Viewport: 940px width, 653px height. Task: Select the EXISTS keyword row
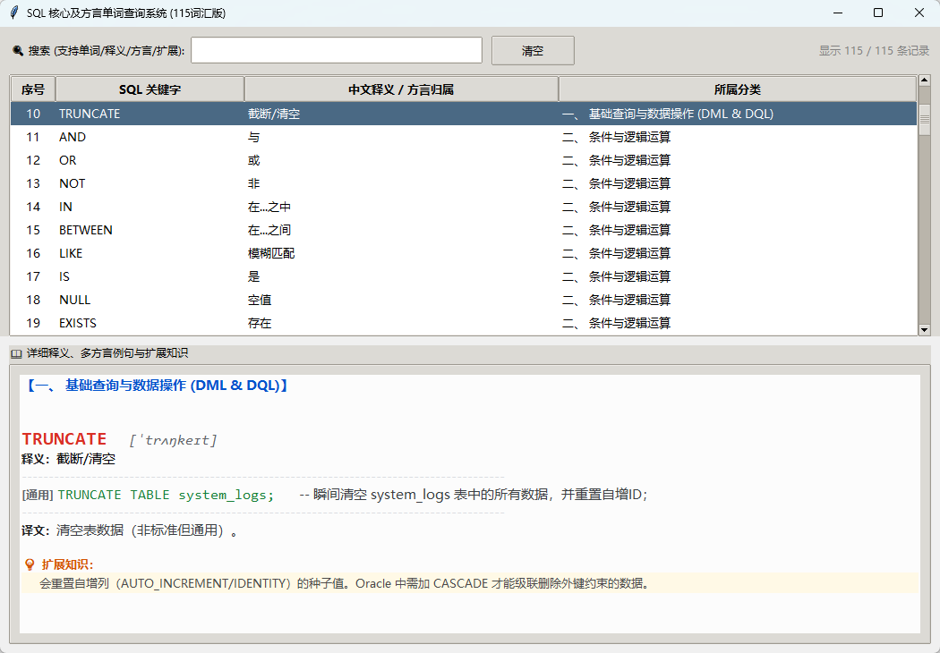tap(464, 324)
